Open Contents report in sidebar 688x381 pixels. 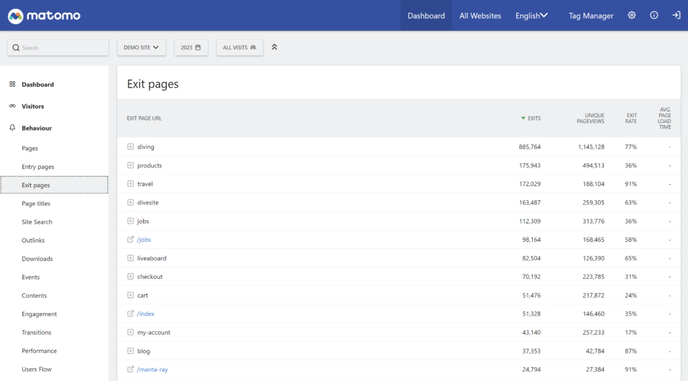(x=34, y=296)
